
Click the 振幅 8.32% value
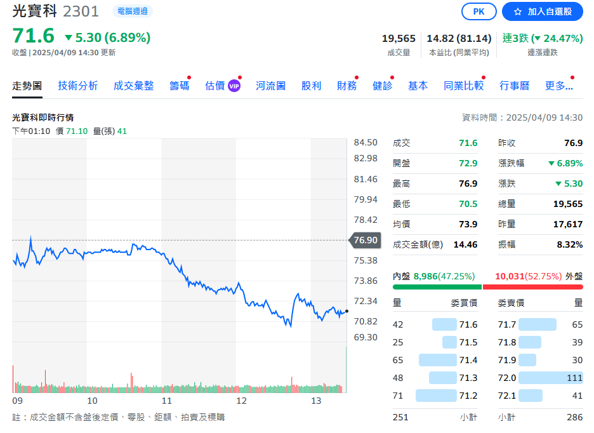(569, 244)
